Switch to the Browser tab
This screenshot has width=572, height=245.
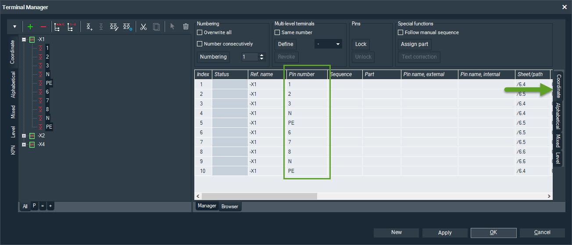230,206
